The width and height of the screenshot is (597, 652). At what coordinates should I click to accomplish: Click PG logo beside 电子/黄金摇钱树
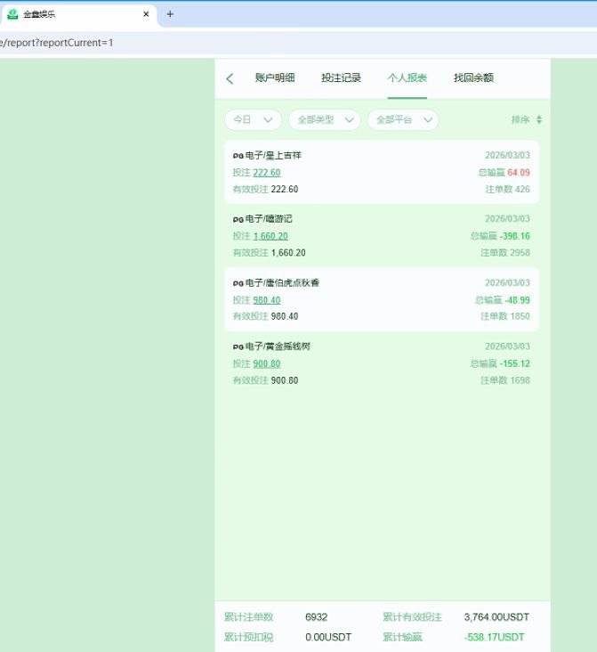point(238,346)
